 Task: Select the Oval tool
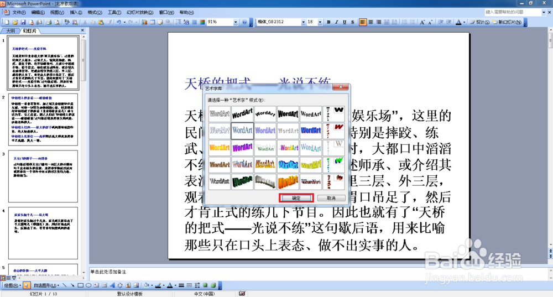click(x=88, y=285)
